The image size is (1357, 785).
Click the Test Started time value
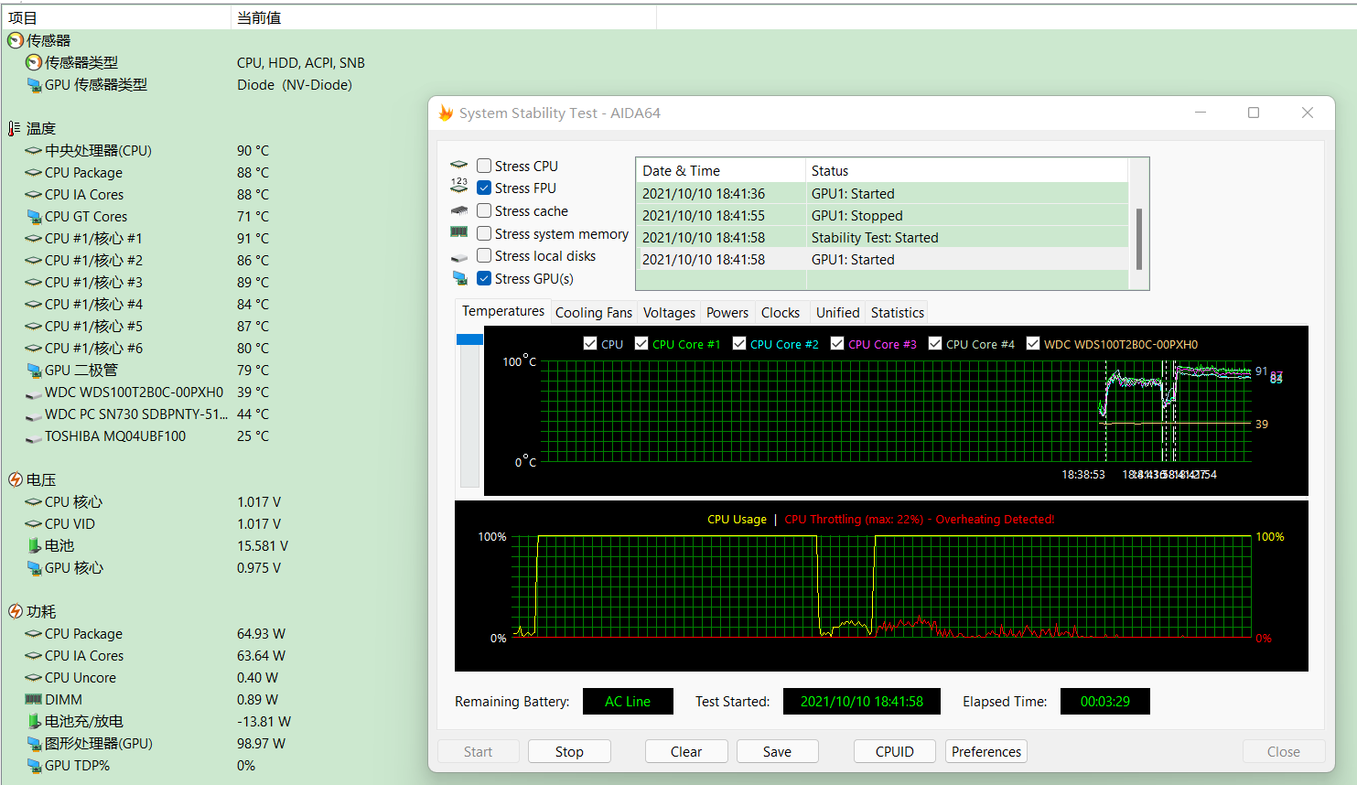[862, 701]
